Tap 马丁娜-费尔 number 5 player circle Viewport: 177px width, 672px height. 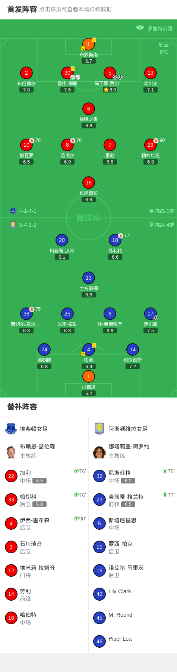[x=110, y=73]
